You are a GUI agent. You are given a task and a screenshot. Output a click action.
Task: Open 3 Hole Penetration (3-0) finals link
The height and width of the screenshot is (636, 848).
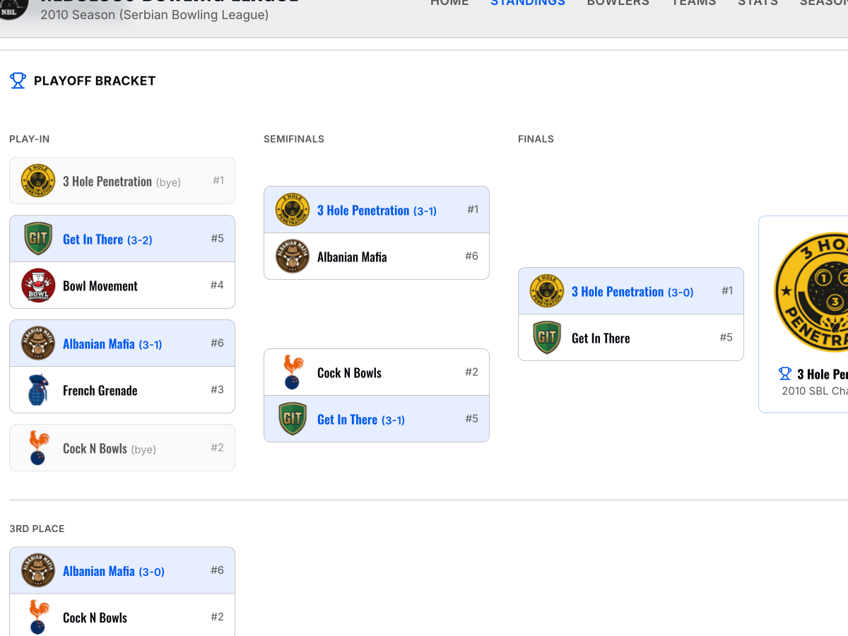(x=632, y=292)
